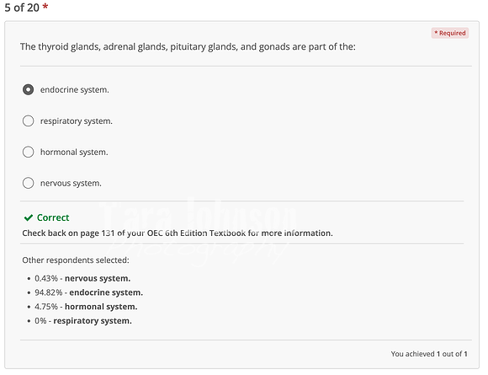
Task: Click the 94.82% endocrine system statistic
Action: click(88, 292)
